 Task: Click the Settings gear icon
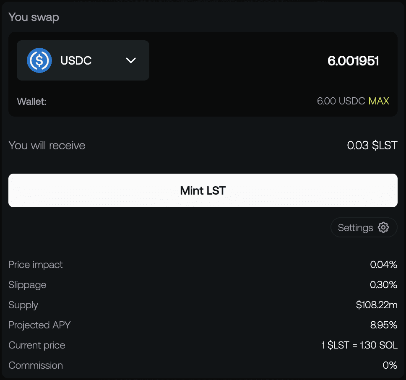383,227
